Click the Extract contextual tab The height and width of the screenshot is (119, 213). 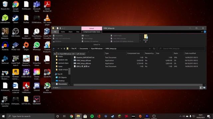(92, 28)
